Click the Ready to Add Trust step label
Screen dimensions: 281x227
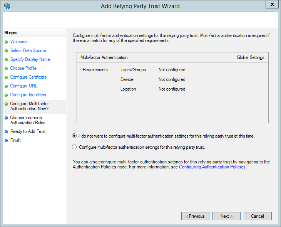coord(28,131)
